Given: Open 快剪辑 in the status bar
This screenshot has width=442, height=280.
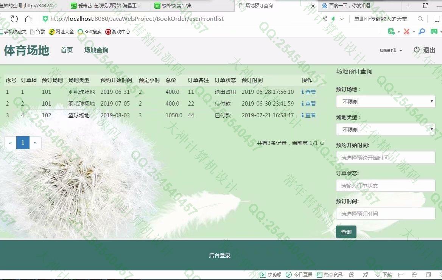Looking at the screenshot, I should click(271, 275).
